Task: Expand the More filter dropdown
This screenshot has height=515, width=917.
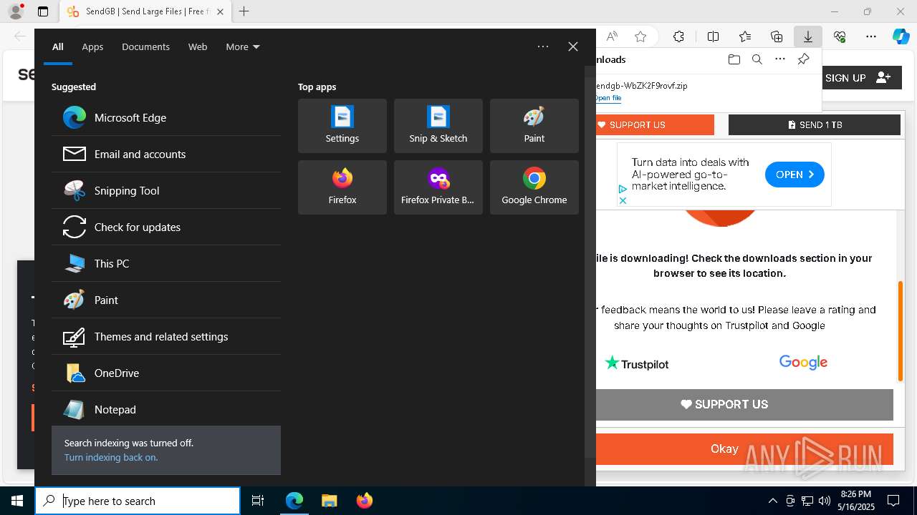Action: coord(243,46)
